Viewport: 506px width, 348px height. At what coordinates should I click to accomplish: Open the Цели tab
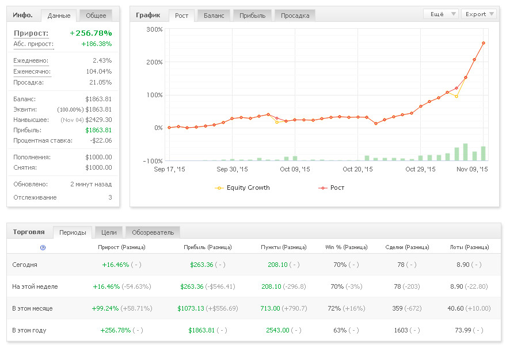pos(109,232)
